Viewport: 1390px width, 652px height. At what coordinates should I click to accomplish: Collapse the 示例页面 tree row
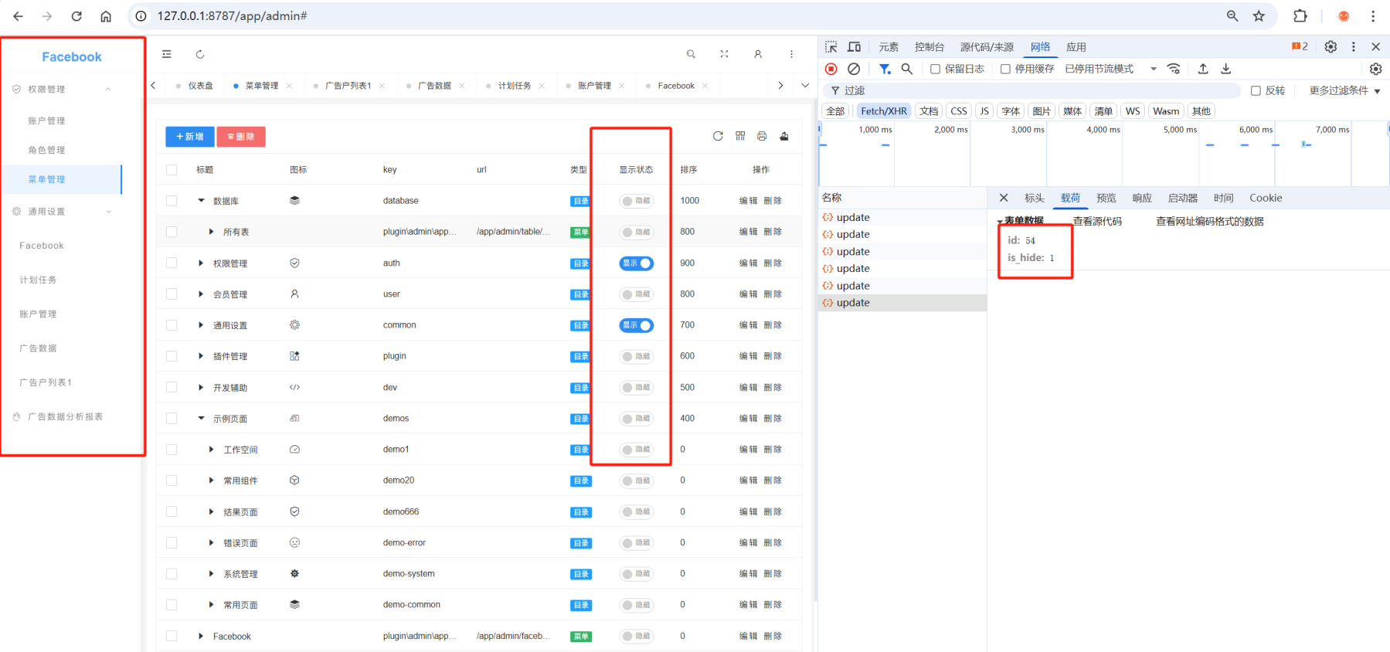click(x=201, y=419)
